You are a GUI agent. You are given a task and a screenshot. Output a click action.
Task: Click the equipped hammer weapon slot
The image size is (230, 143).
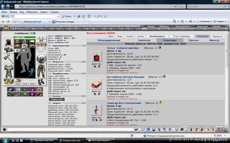pyautogui.click(x=8, y=59)
